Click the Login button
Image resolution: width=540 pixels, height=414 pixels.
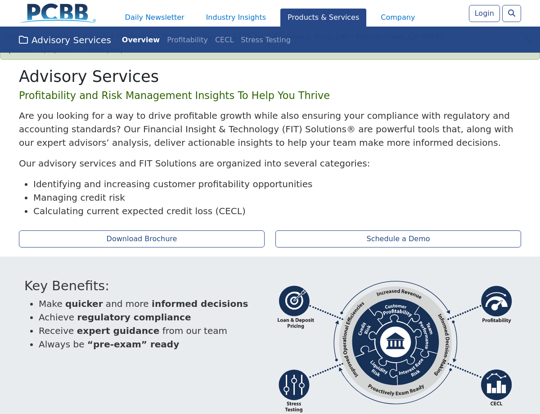pyautogui.click(x=484, y=13)
